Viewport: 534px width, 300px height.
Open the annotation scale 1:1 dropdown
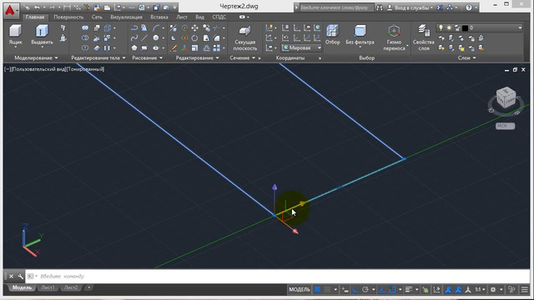(481, 289)
